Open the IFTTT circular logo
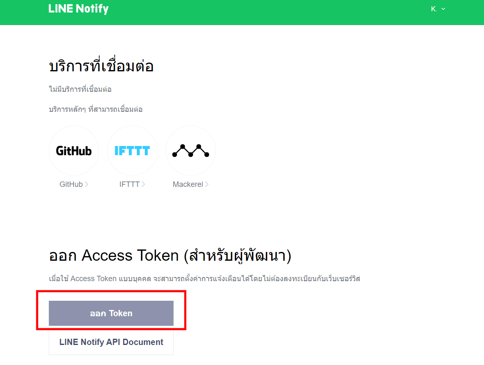This screenshot has width=484, height=365. tap(132, 151)
